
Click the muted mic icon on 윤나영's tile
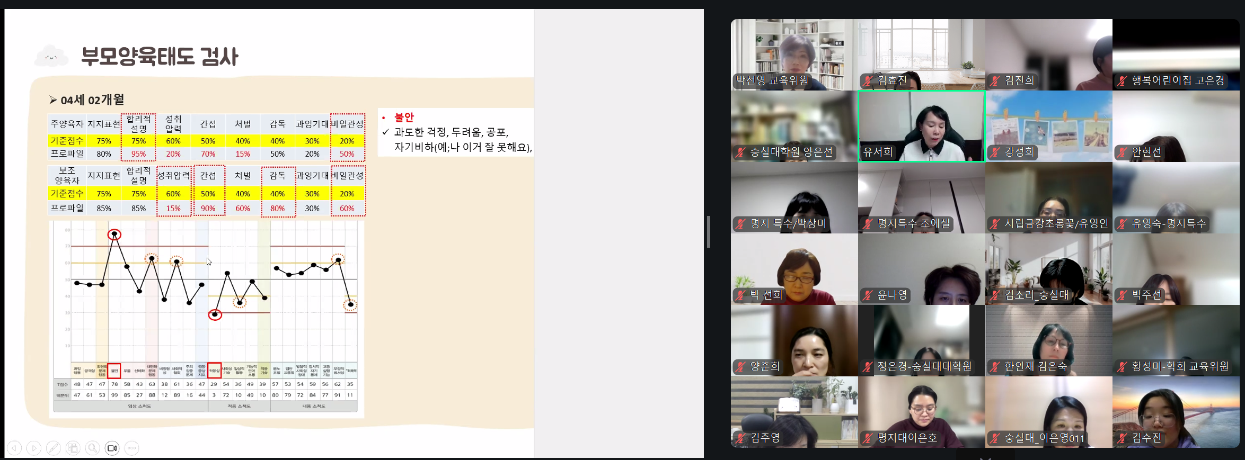click(868, 295)
